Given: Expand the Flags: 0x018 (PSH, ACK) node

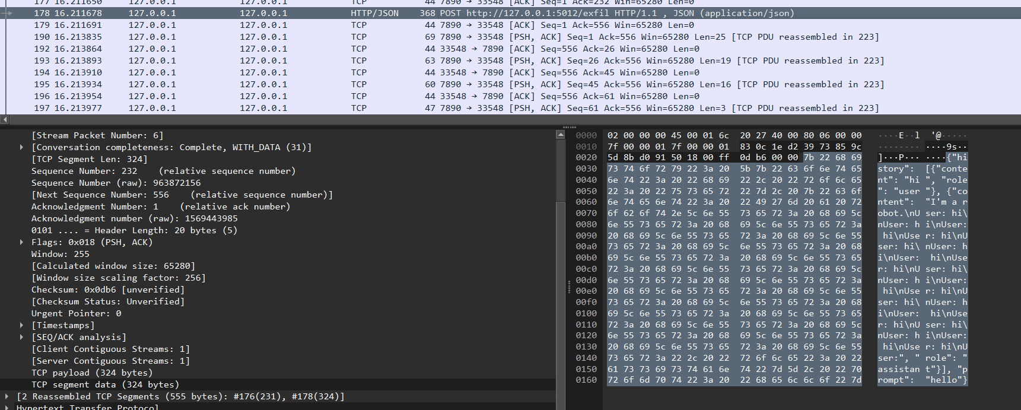Looking at the screenshot, I should [x=22, y=242].
